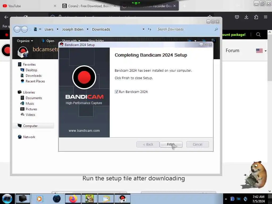Click the dark globe icon on taskbar
272x204 pixels.
[57, 199]
